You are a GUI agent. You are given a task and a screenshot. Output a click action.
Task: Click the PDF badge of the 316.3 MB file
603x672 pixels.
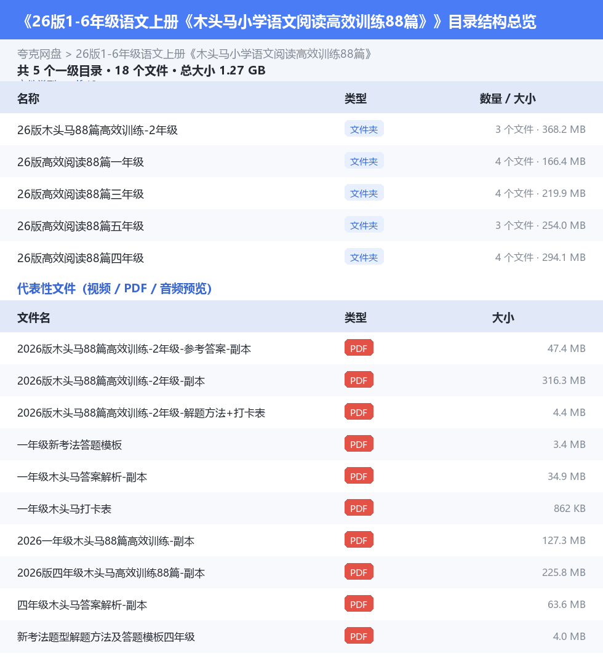pyautogui.click(x=359, y=380)
